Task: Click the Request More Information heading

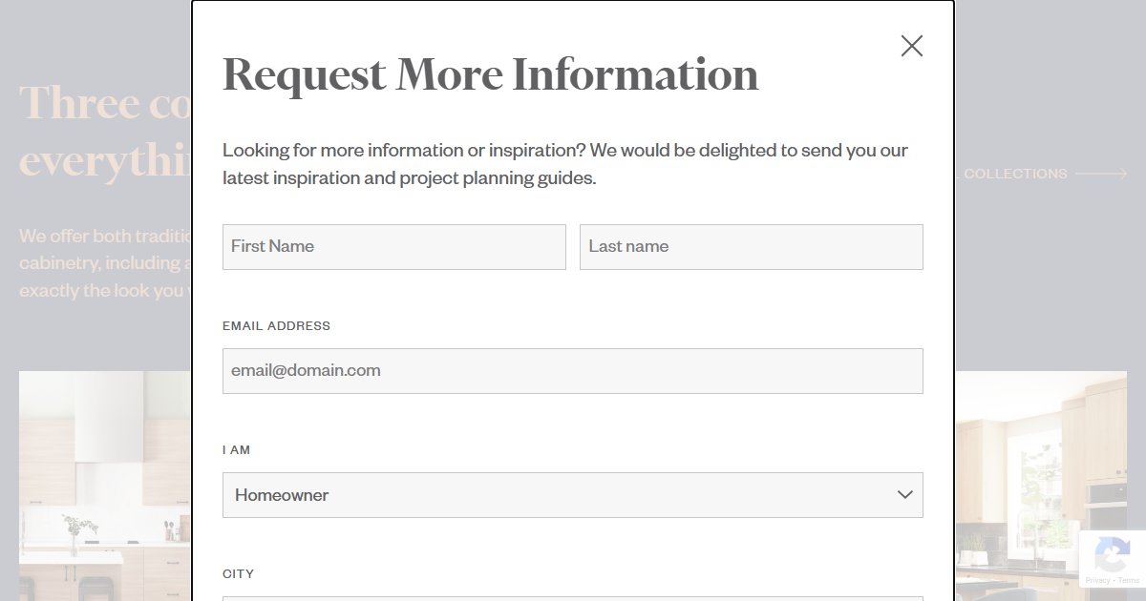Action: click(490, 74)
